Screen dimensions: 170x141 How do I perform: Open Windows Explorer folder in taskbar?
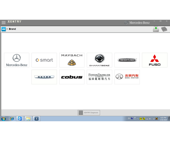click(x=28, y=119)
